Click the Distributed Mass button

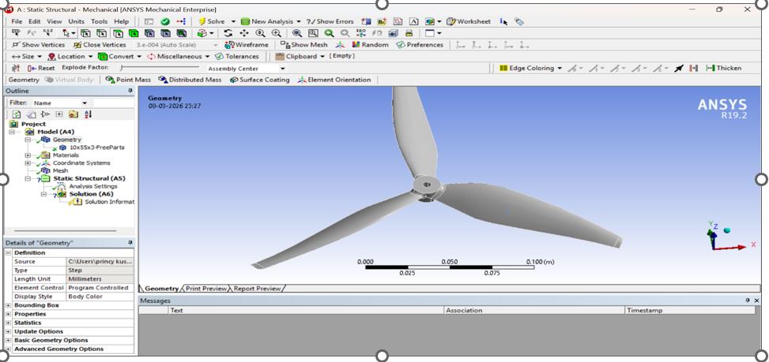[190, 80]
